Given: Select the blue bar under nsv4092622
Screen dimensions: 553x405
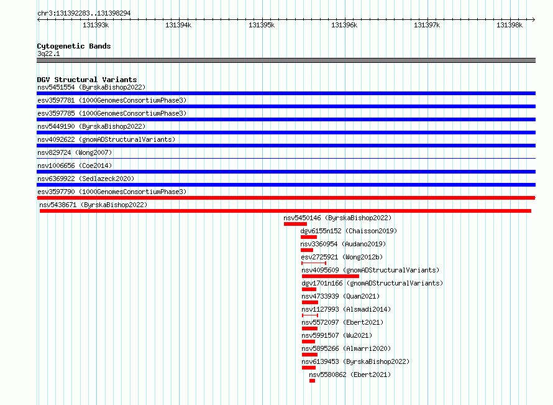Looking at the screenshot, I should (x=286, y=146).
